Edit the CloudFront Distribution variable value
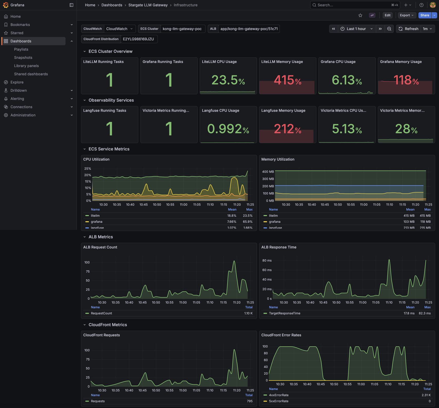Viewport: 439px width, 408px height. pos(139,39)
